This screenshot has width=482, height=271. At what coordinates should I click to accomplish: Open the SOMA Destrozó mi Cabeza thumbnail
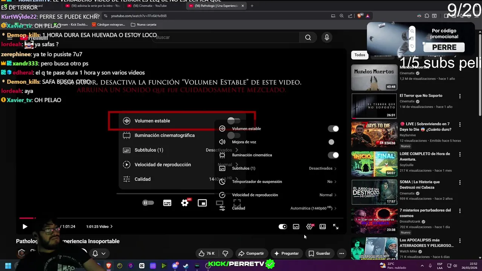pos(374,192)
